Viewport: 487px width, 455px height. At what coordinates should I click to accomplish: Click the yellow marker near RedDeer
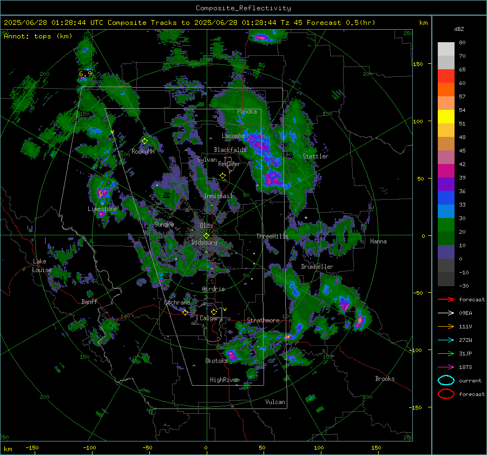coord(222,176)
